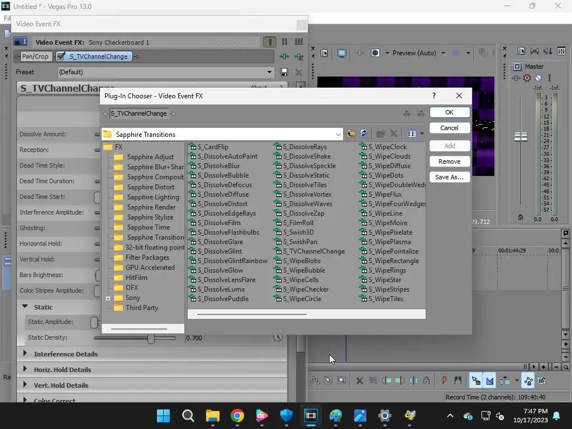572x429 pixels.
Task: Toggle S_TVChannelChange effect checkbox in chain
Action: 61,56
